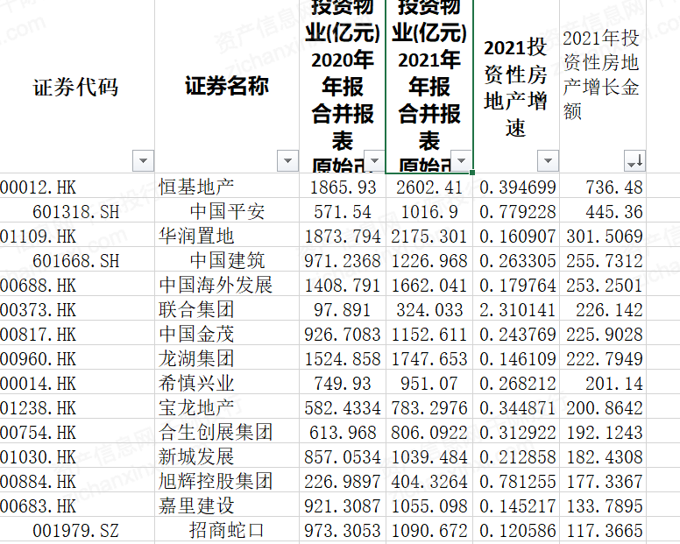The width and height of the screenshot is (680, 544).
Task: Select cell 华润置地
Action: coord(227,237)
